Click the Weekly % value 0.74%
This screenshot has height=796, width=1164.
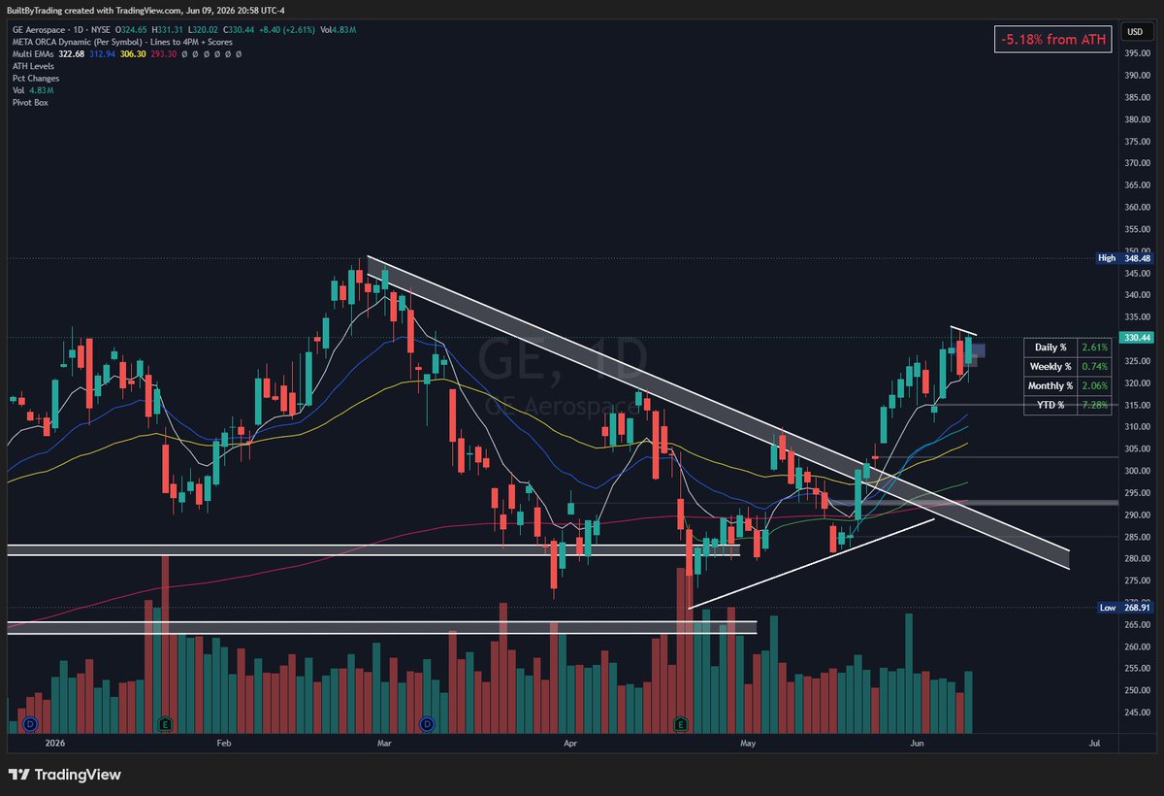pyautogui.click(x=1096, y=366)
